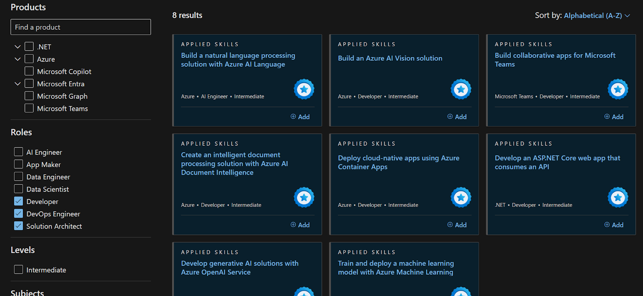Add the Azure AI Language skill to collection
Image resolution: width=643 pixels, height=296 pixels.
(300, 117)
